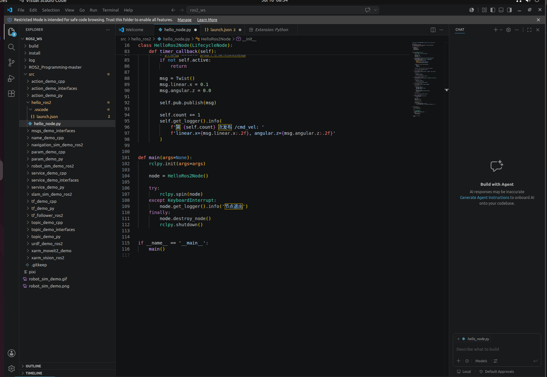The image size is (547, 377).
Task: Click the Learn More link
Action: pos(207,20)
